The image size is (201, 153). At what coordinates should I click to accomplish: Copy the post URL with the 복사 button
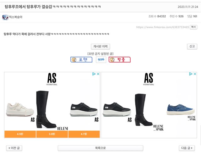pyautogui.click(x=194, y=27)
